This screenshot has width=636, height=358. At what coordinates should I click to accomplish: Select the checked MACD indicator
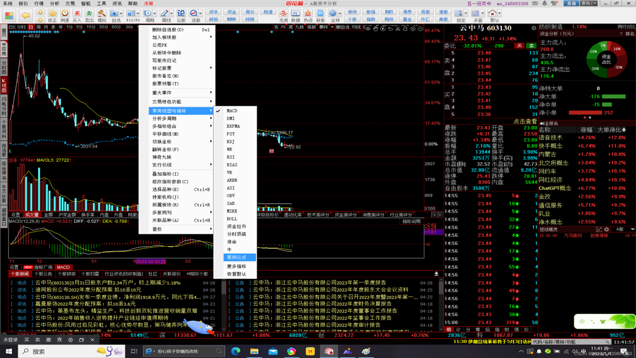[x=232, y=111]
